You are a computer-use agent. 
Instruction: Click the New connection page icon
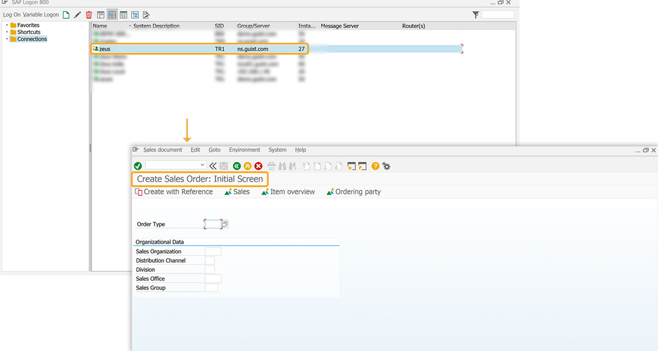point(66,15)
